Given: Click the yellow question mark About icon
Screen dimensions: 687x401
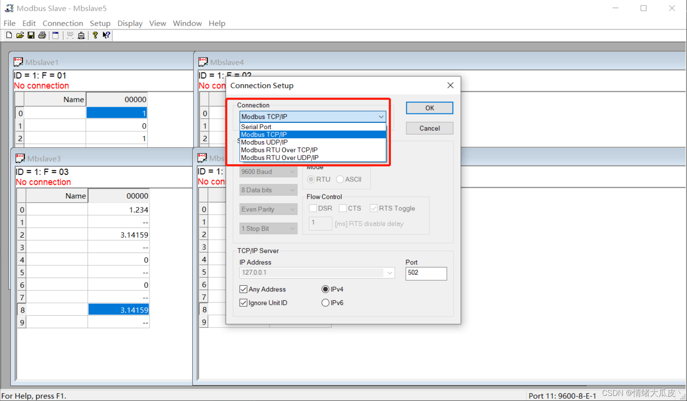Looking at the screenshot, I should coord(95,35).
